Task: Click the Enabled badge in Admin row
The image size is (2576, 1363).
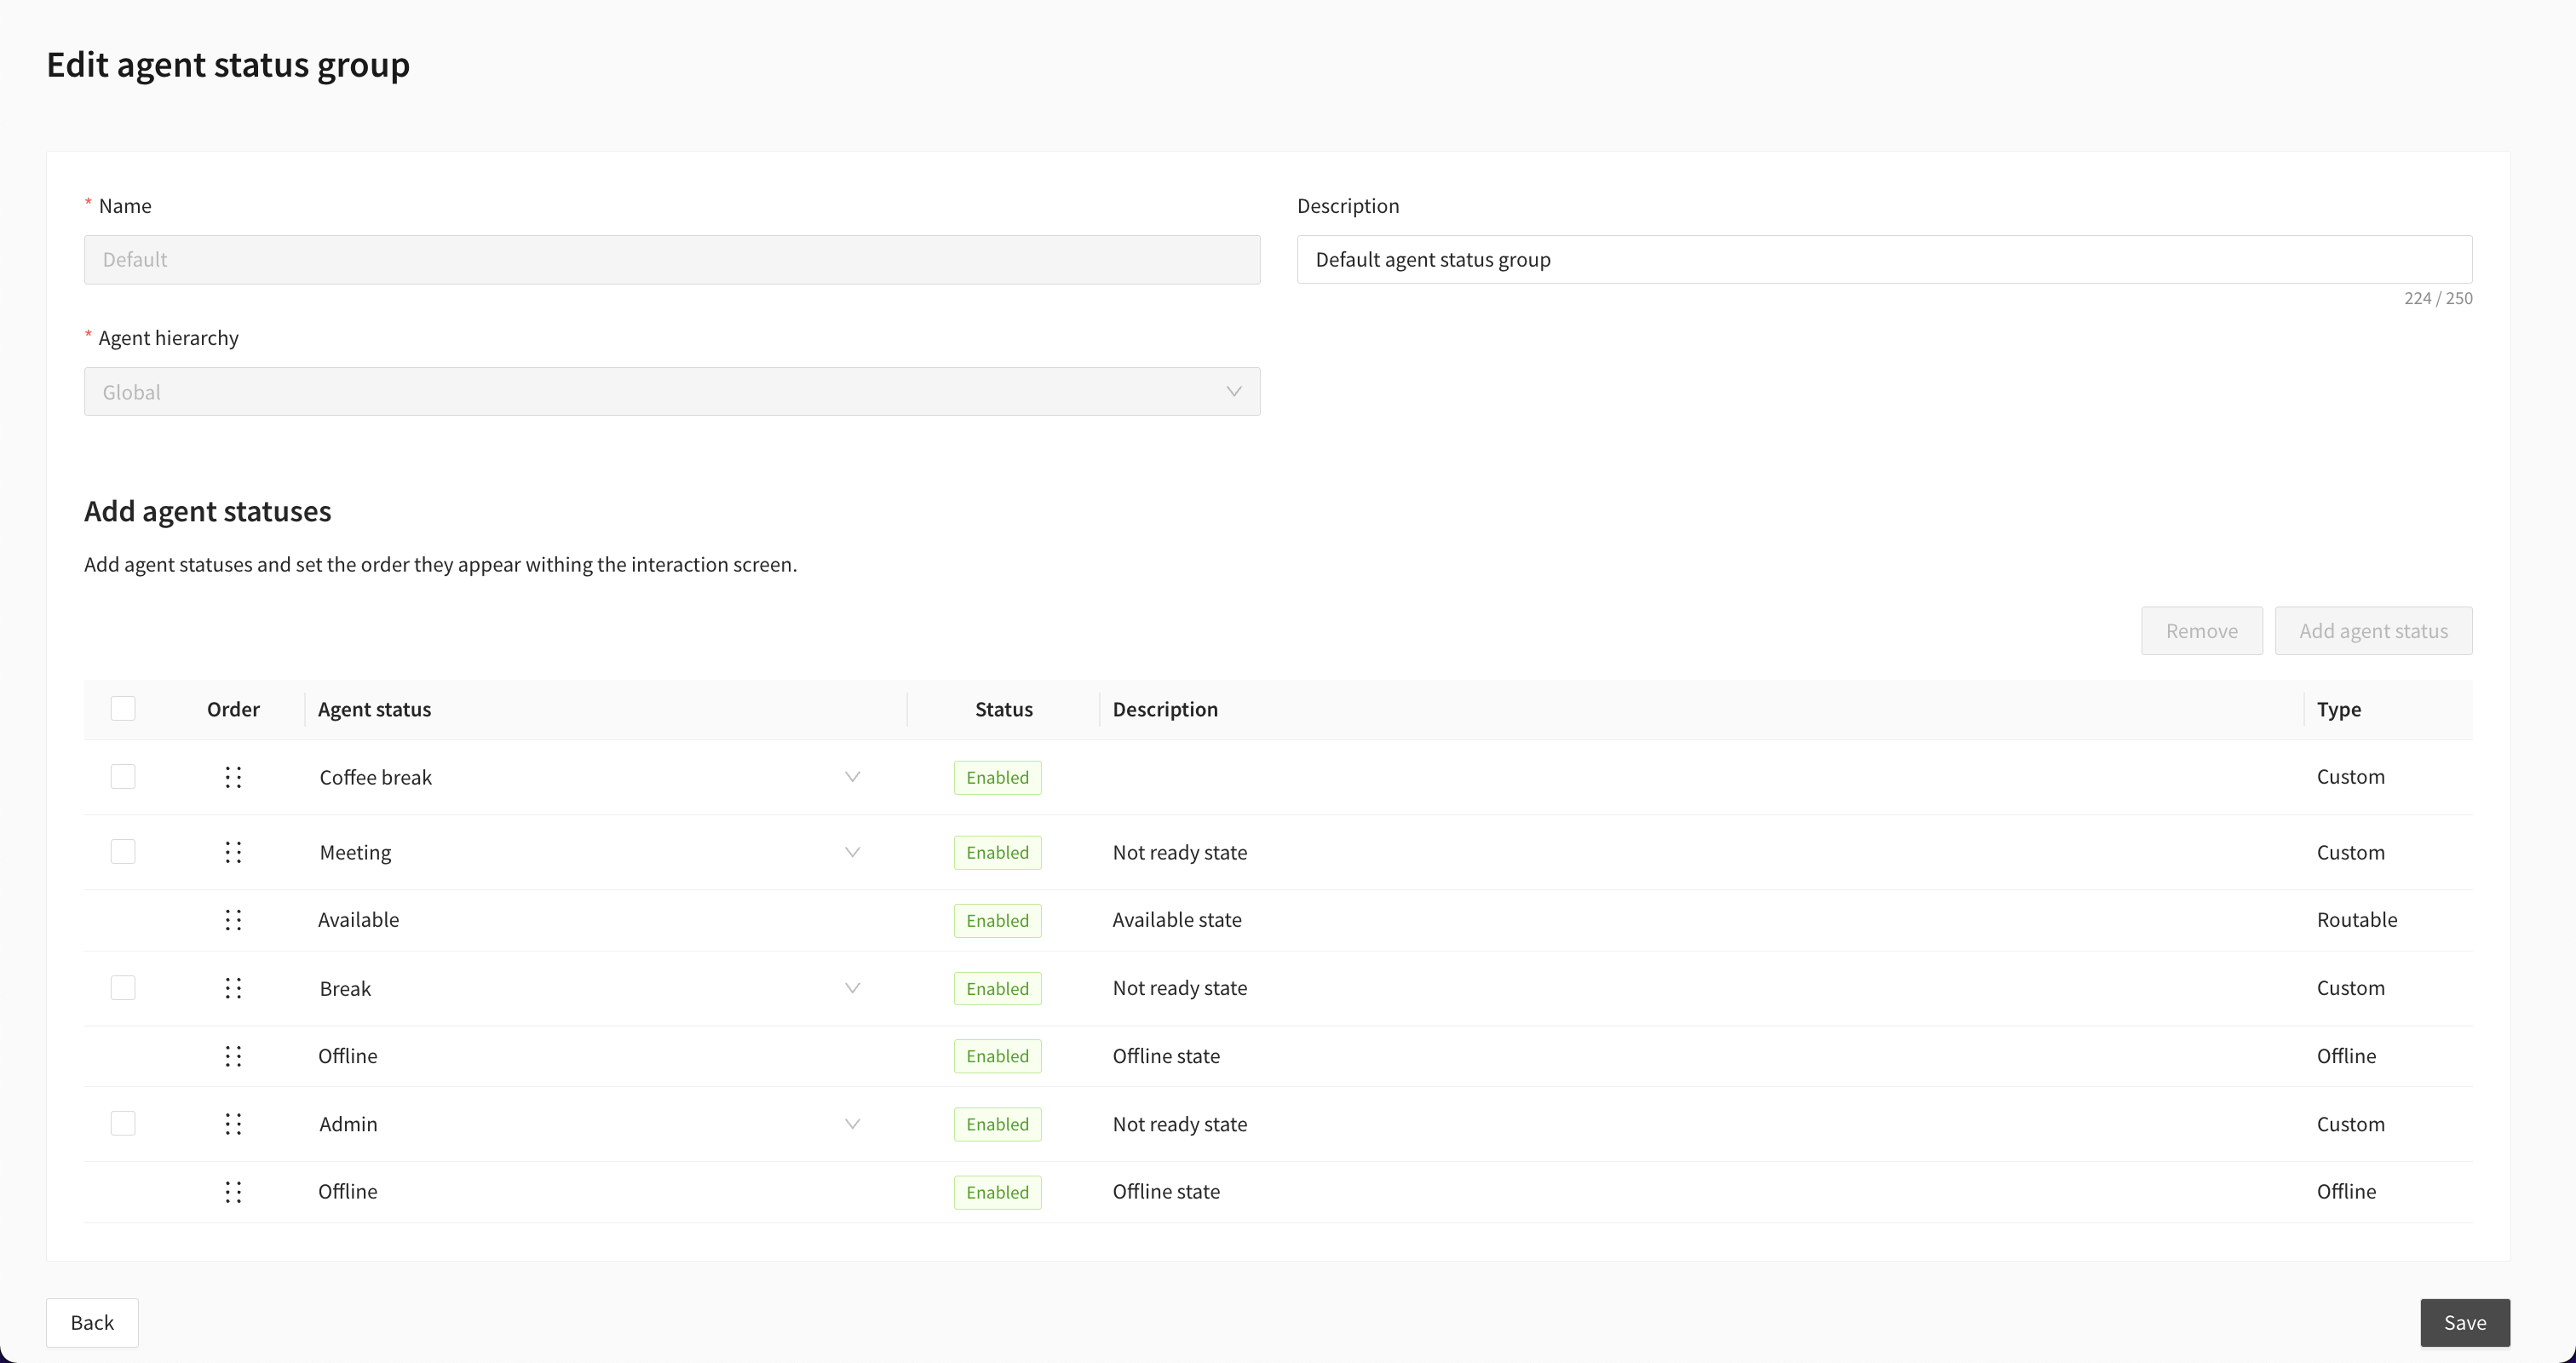Action: pos(997,1124)
